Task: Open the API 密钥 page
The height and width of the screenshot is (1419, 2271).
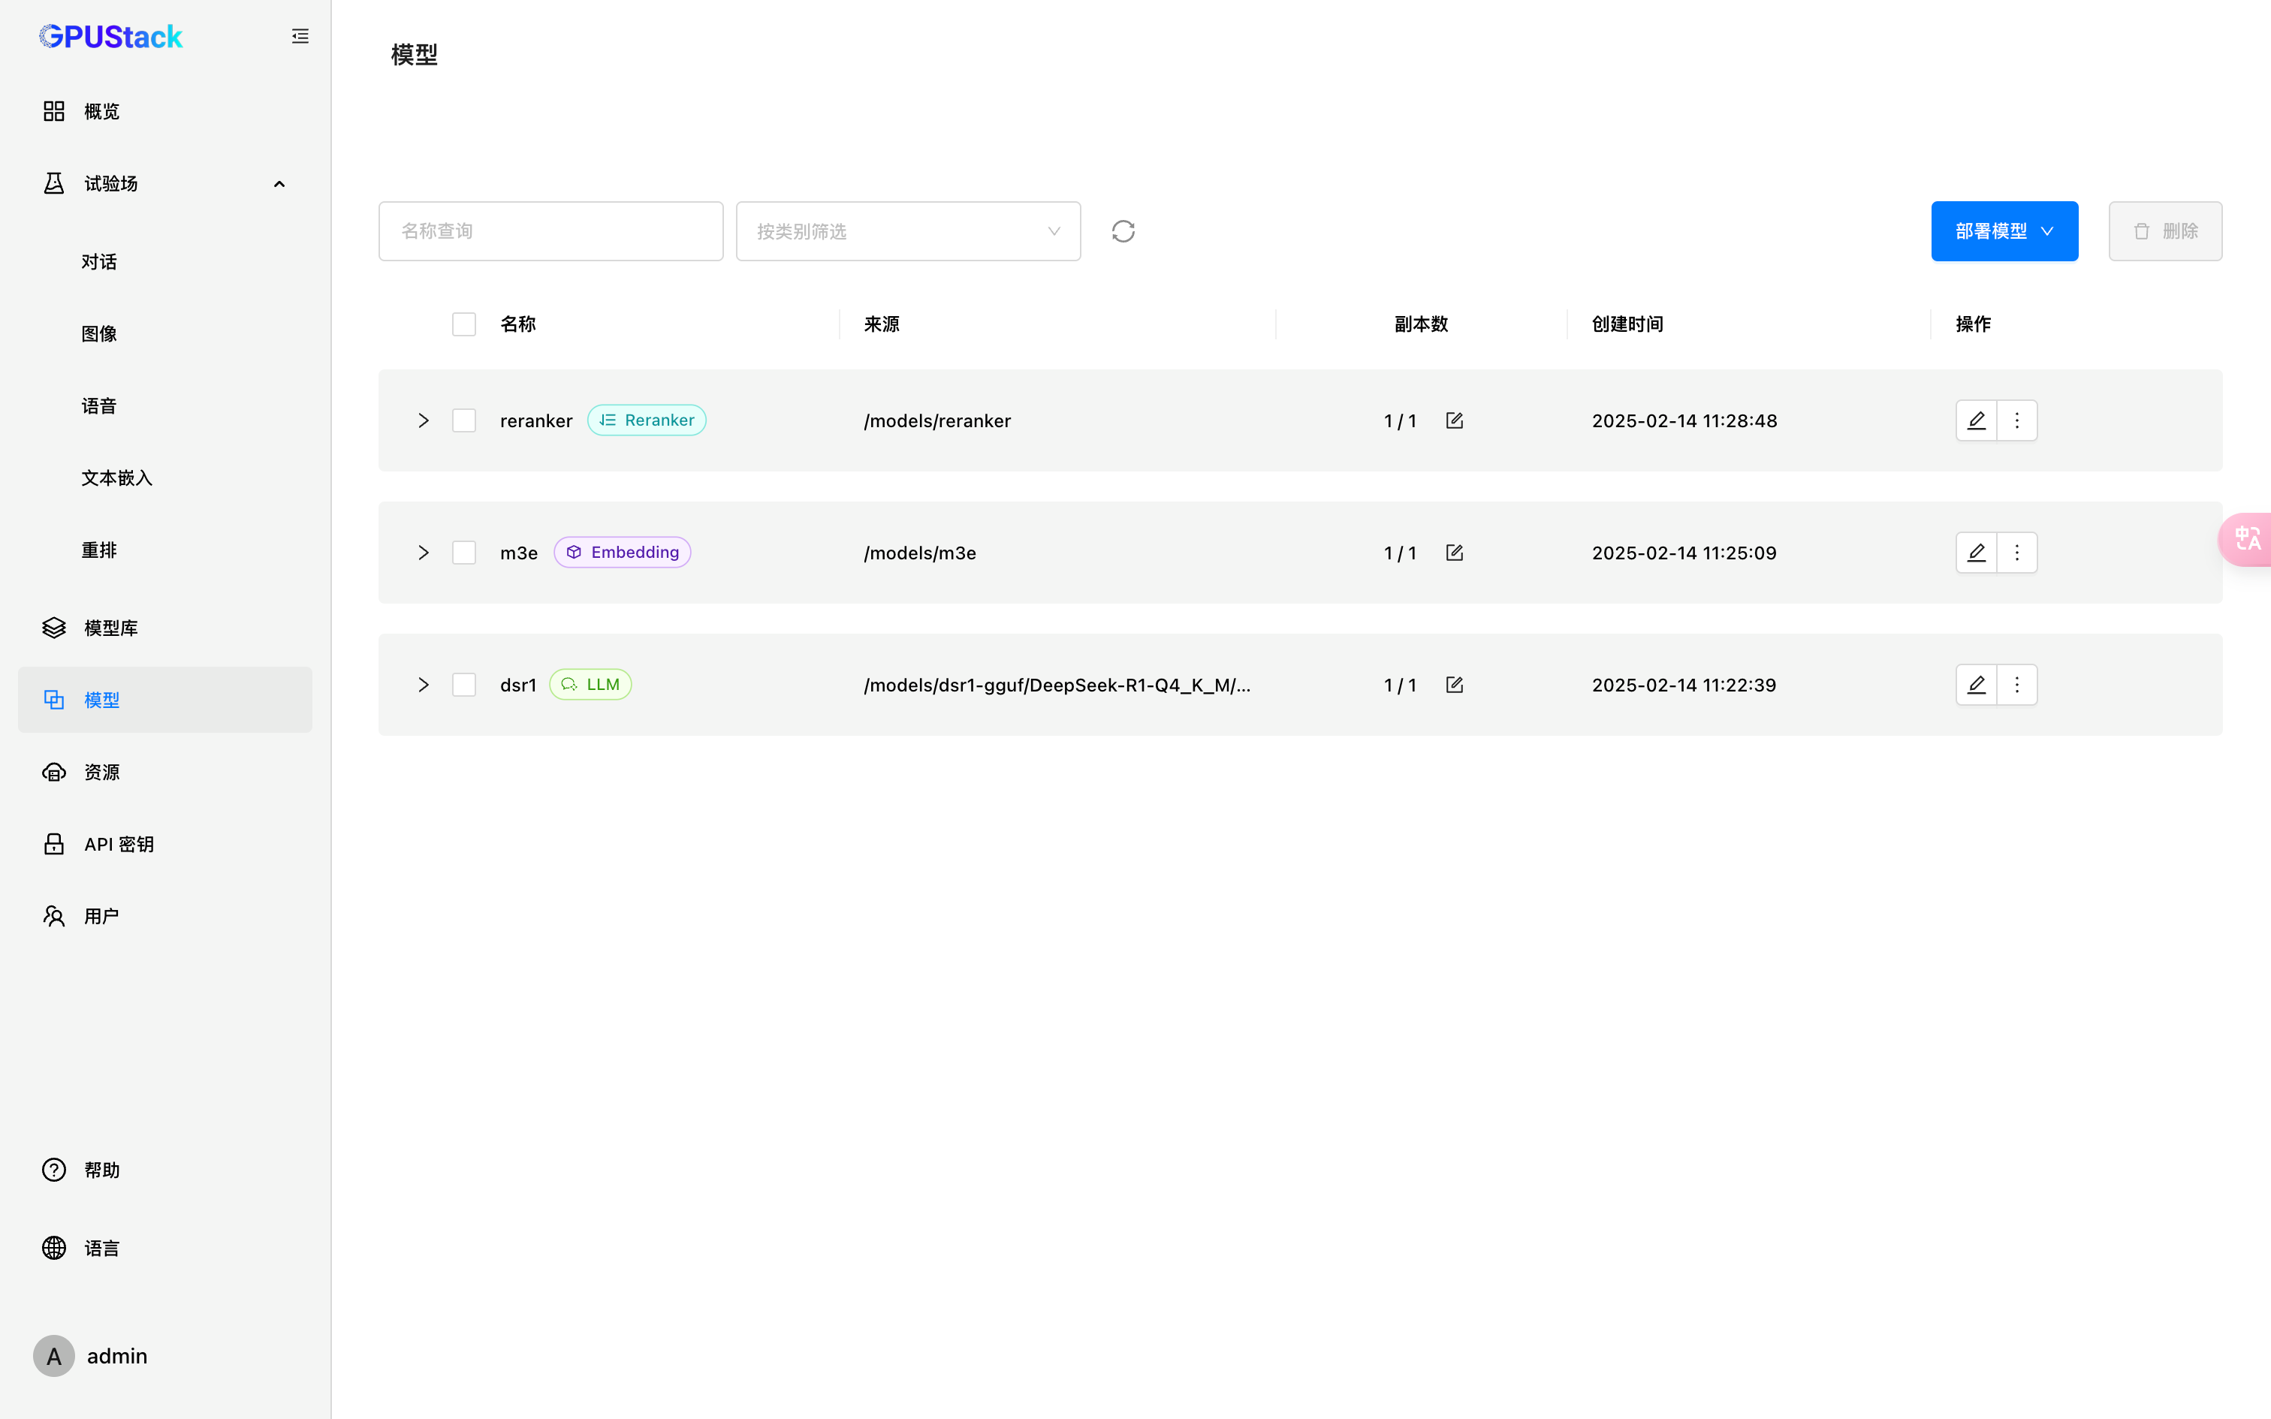Action: tap(165, 845)
